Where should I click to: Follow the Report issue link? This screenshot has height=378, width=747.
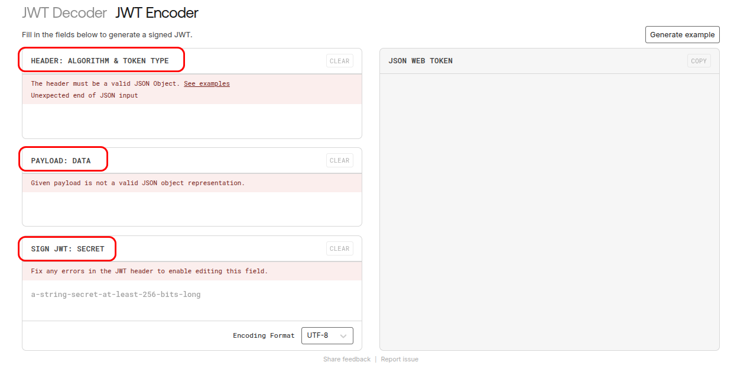tap(400, 359)
